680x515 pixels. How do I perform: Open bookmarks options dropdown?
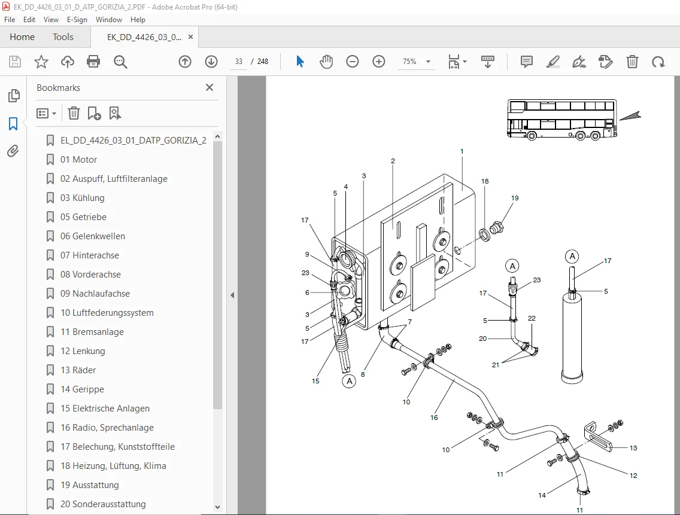(x=47, y=113)
